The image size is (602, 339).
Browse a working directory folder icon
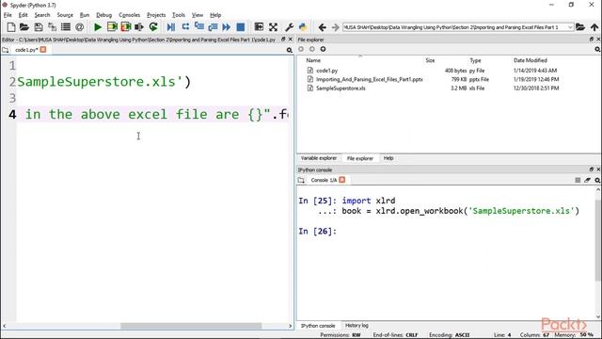(580, 27)
